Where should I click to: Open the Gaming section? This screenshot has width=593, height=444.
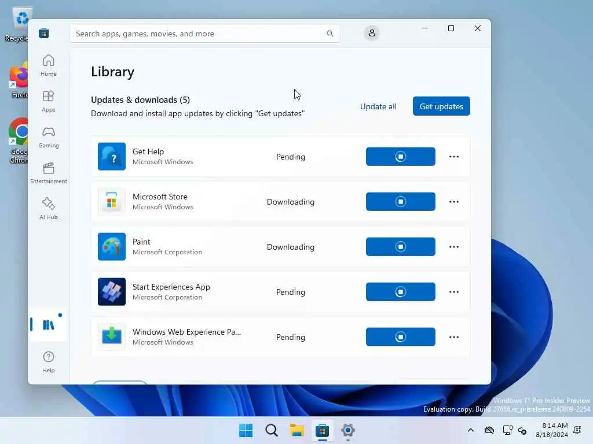[x=49, y=137]
